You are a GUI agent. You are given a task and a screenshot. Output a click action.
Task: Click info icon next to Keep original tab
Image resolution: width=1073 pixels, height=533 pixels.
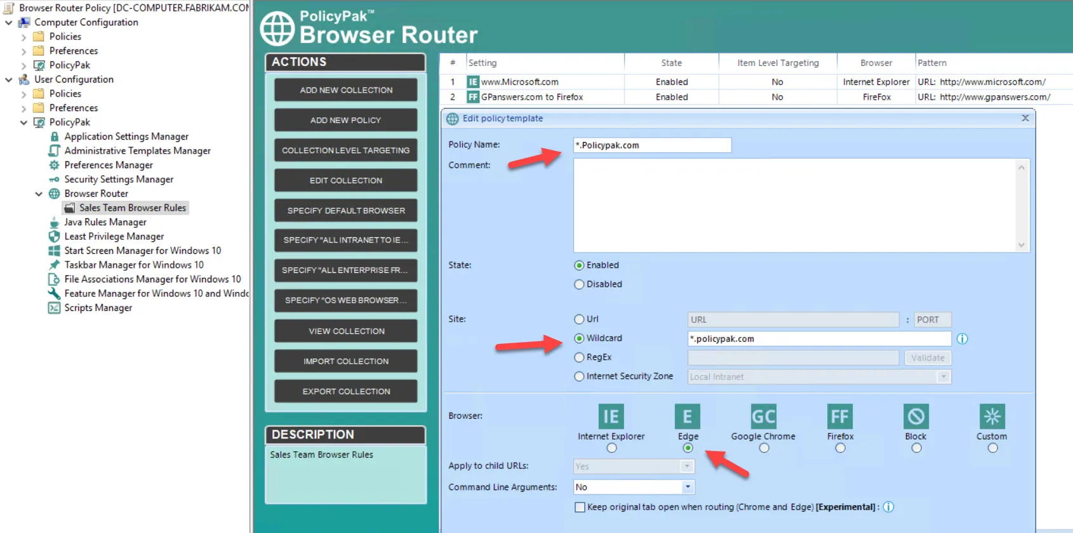pyautogui.click(x=888, y=507)
